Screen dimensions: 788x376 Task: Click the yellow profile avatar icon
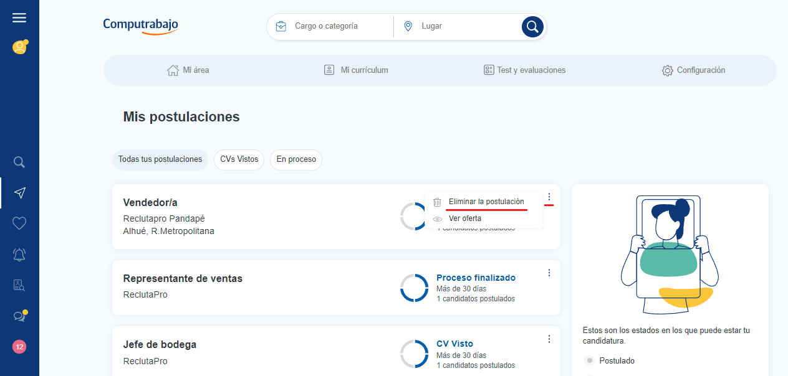click(19, 47)
